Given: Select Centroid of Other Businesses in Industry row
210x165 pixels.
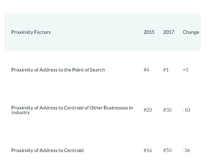Looking at the screenshot, I should (72, 108).
